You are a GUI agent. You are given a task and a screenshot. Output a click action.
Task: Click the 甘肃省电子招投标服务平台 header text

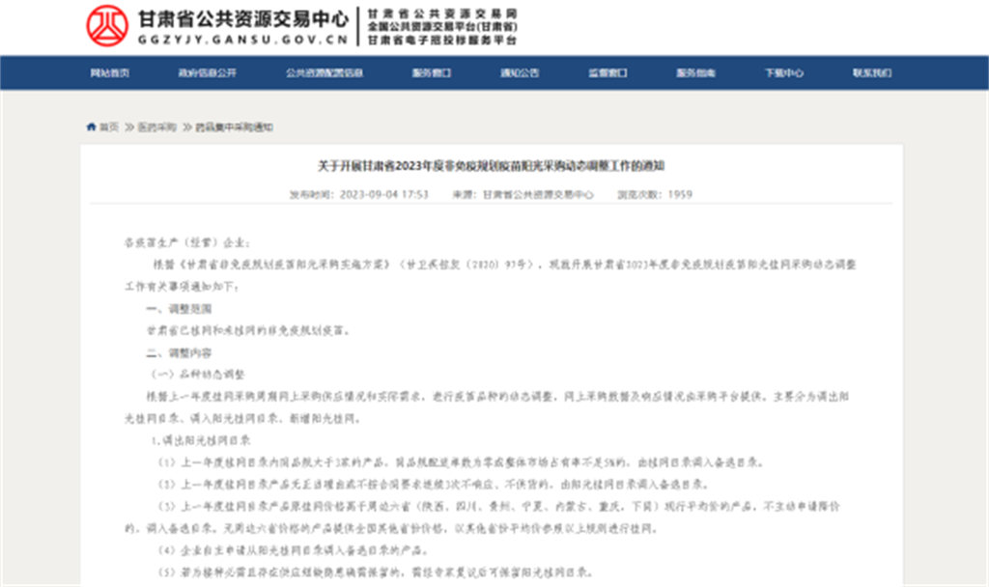(x=442, y=40)
